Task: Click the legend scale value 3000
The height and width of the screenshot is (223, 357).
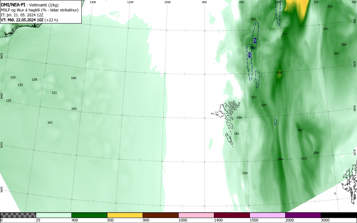Action: (x=325, y=220)
